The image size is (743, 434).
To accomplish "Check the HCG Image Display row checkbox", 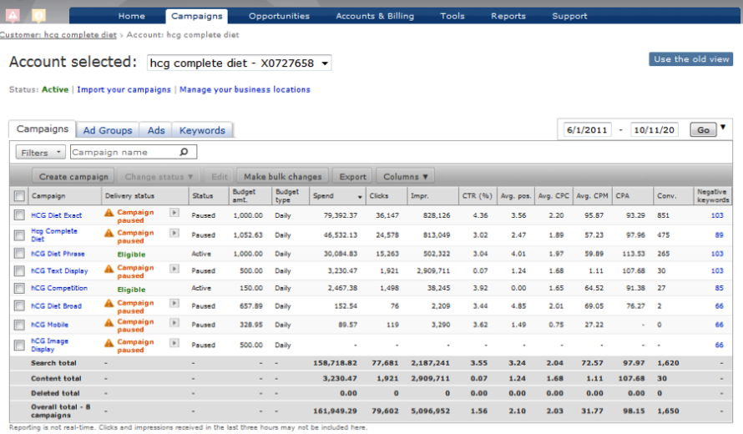I will (19, 345).
